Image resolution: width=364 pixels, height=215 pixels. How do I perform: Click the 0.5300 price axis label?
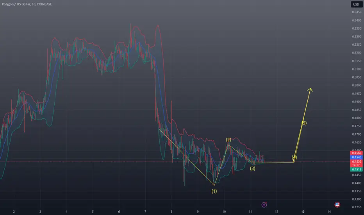pos(357,37)
